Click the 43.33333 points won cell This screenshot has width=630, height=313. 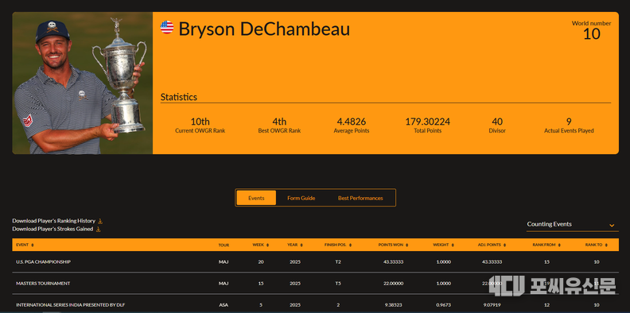[x=393, y=261]
